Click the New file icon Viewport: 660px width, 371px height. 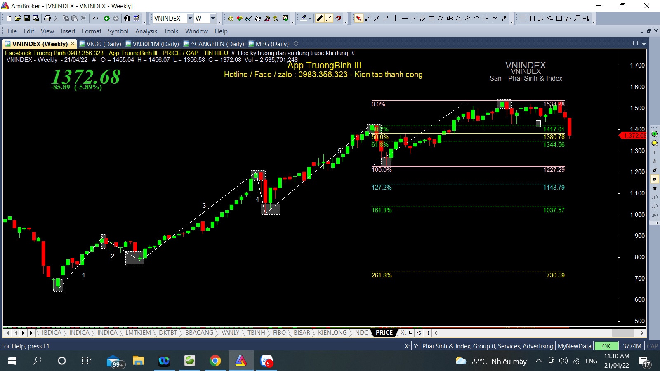9,18
